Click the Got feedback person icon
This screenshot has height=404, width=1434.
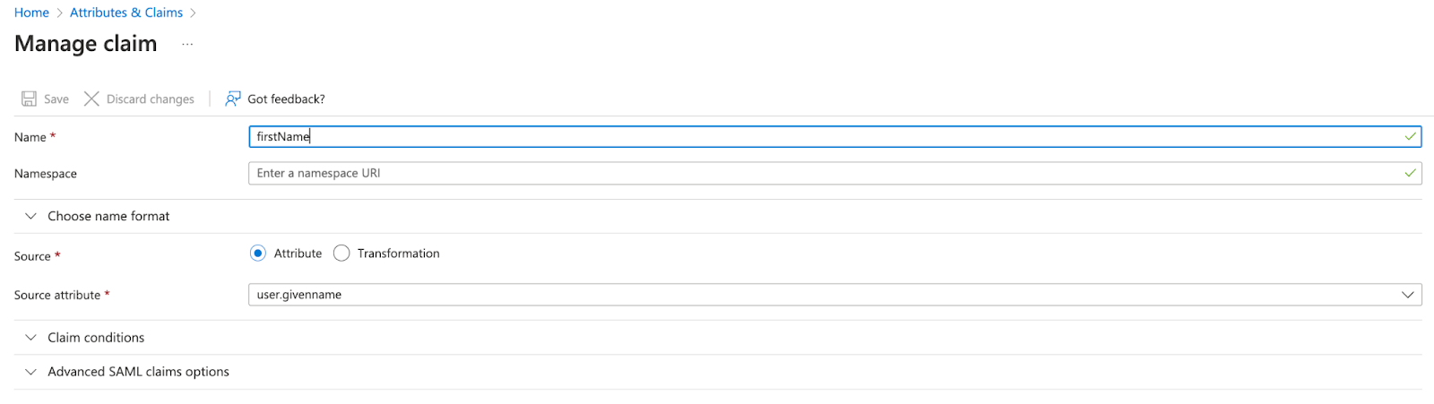(x=233, y=99)
